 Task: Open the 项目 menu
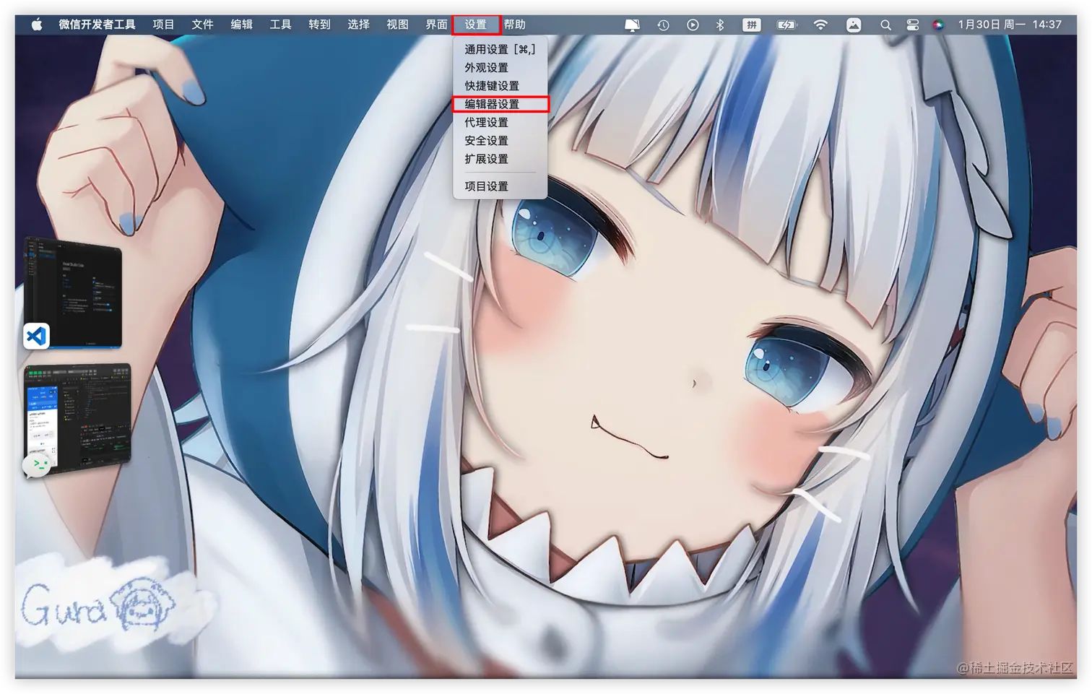pos(163,25)
